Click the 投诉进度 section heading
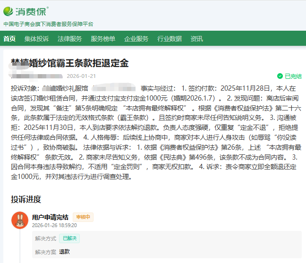This screenshot has width=306, height=263. (26, 199)
